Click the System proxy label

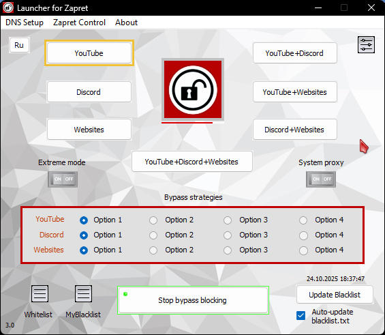[321, 162]
